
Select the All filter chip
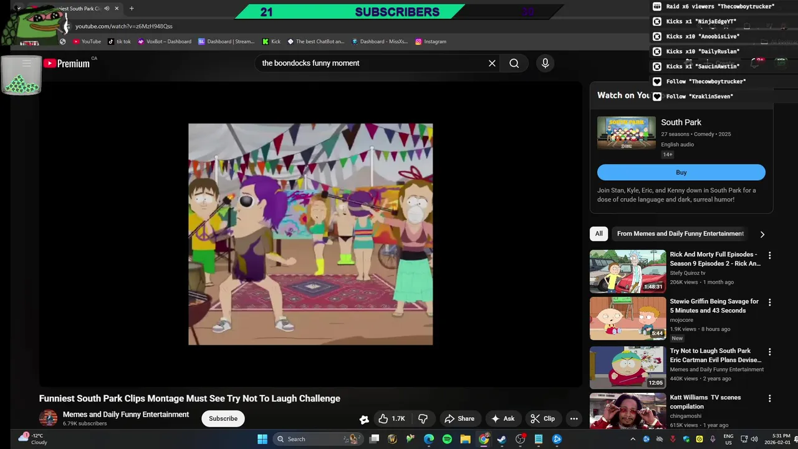click(598, 233)
